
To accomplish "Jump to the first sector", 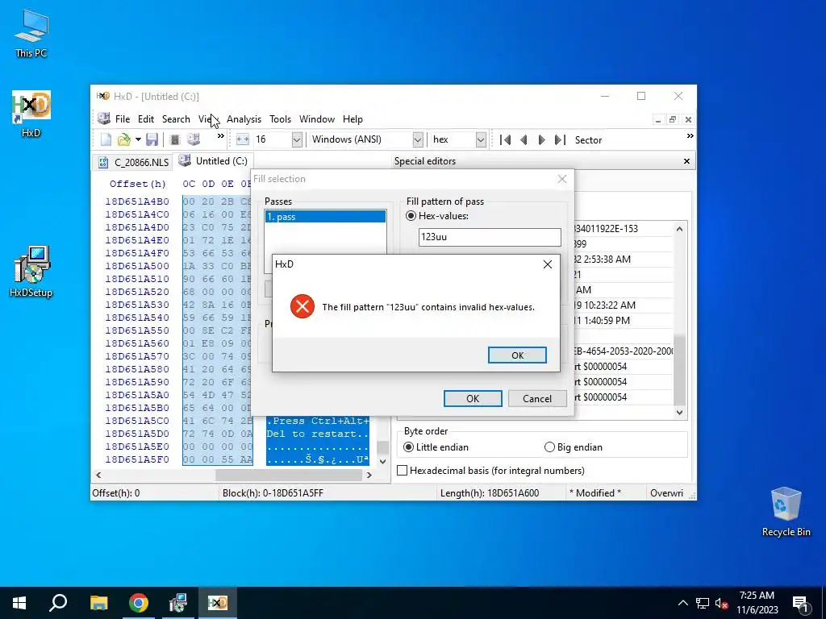I will coord(505,140).
